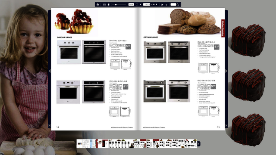Click the page number field showing 14-15

(x=147, y=4)
